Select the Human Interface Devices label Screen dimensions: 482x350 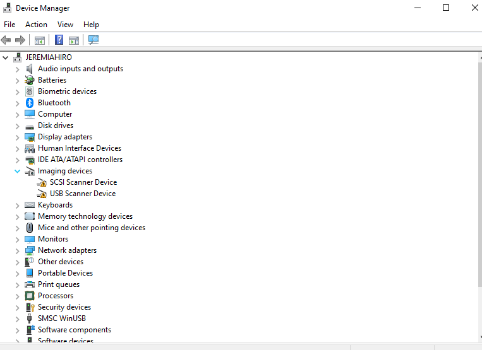coord(80,148)
